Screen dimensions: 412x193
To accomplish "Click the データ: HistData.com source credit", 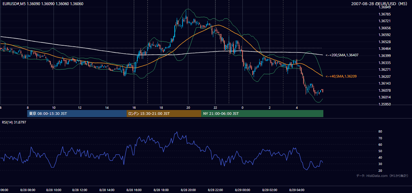I will (382, 176).
